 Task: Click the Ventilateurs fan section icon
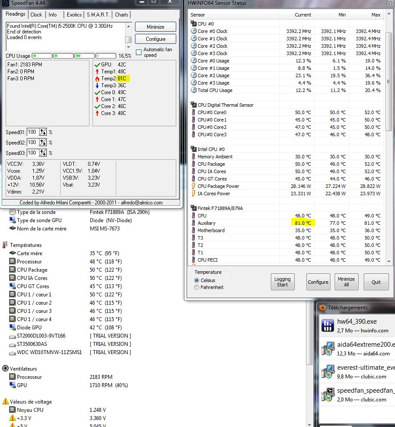5,368
